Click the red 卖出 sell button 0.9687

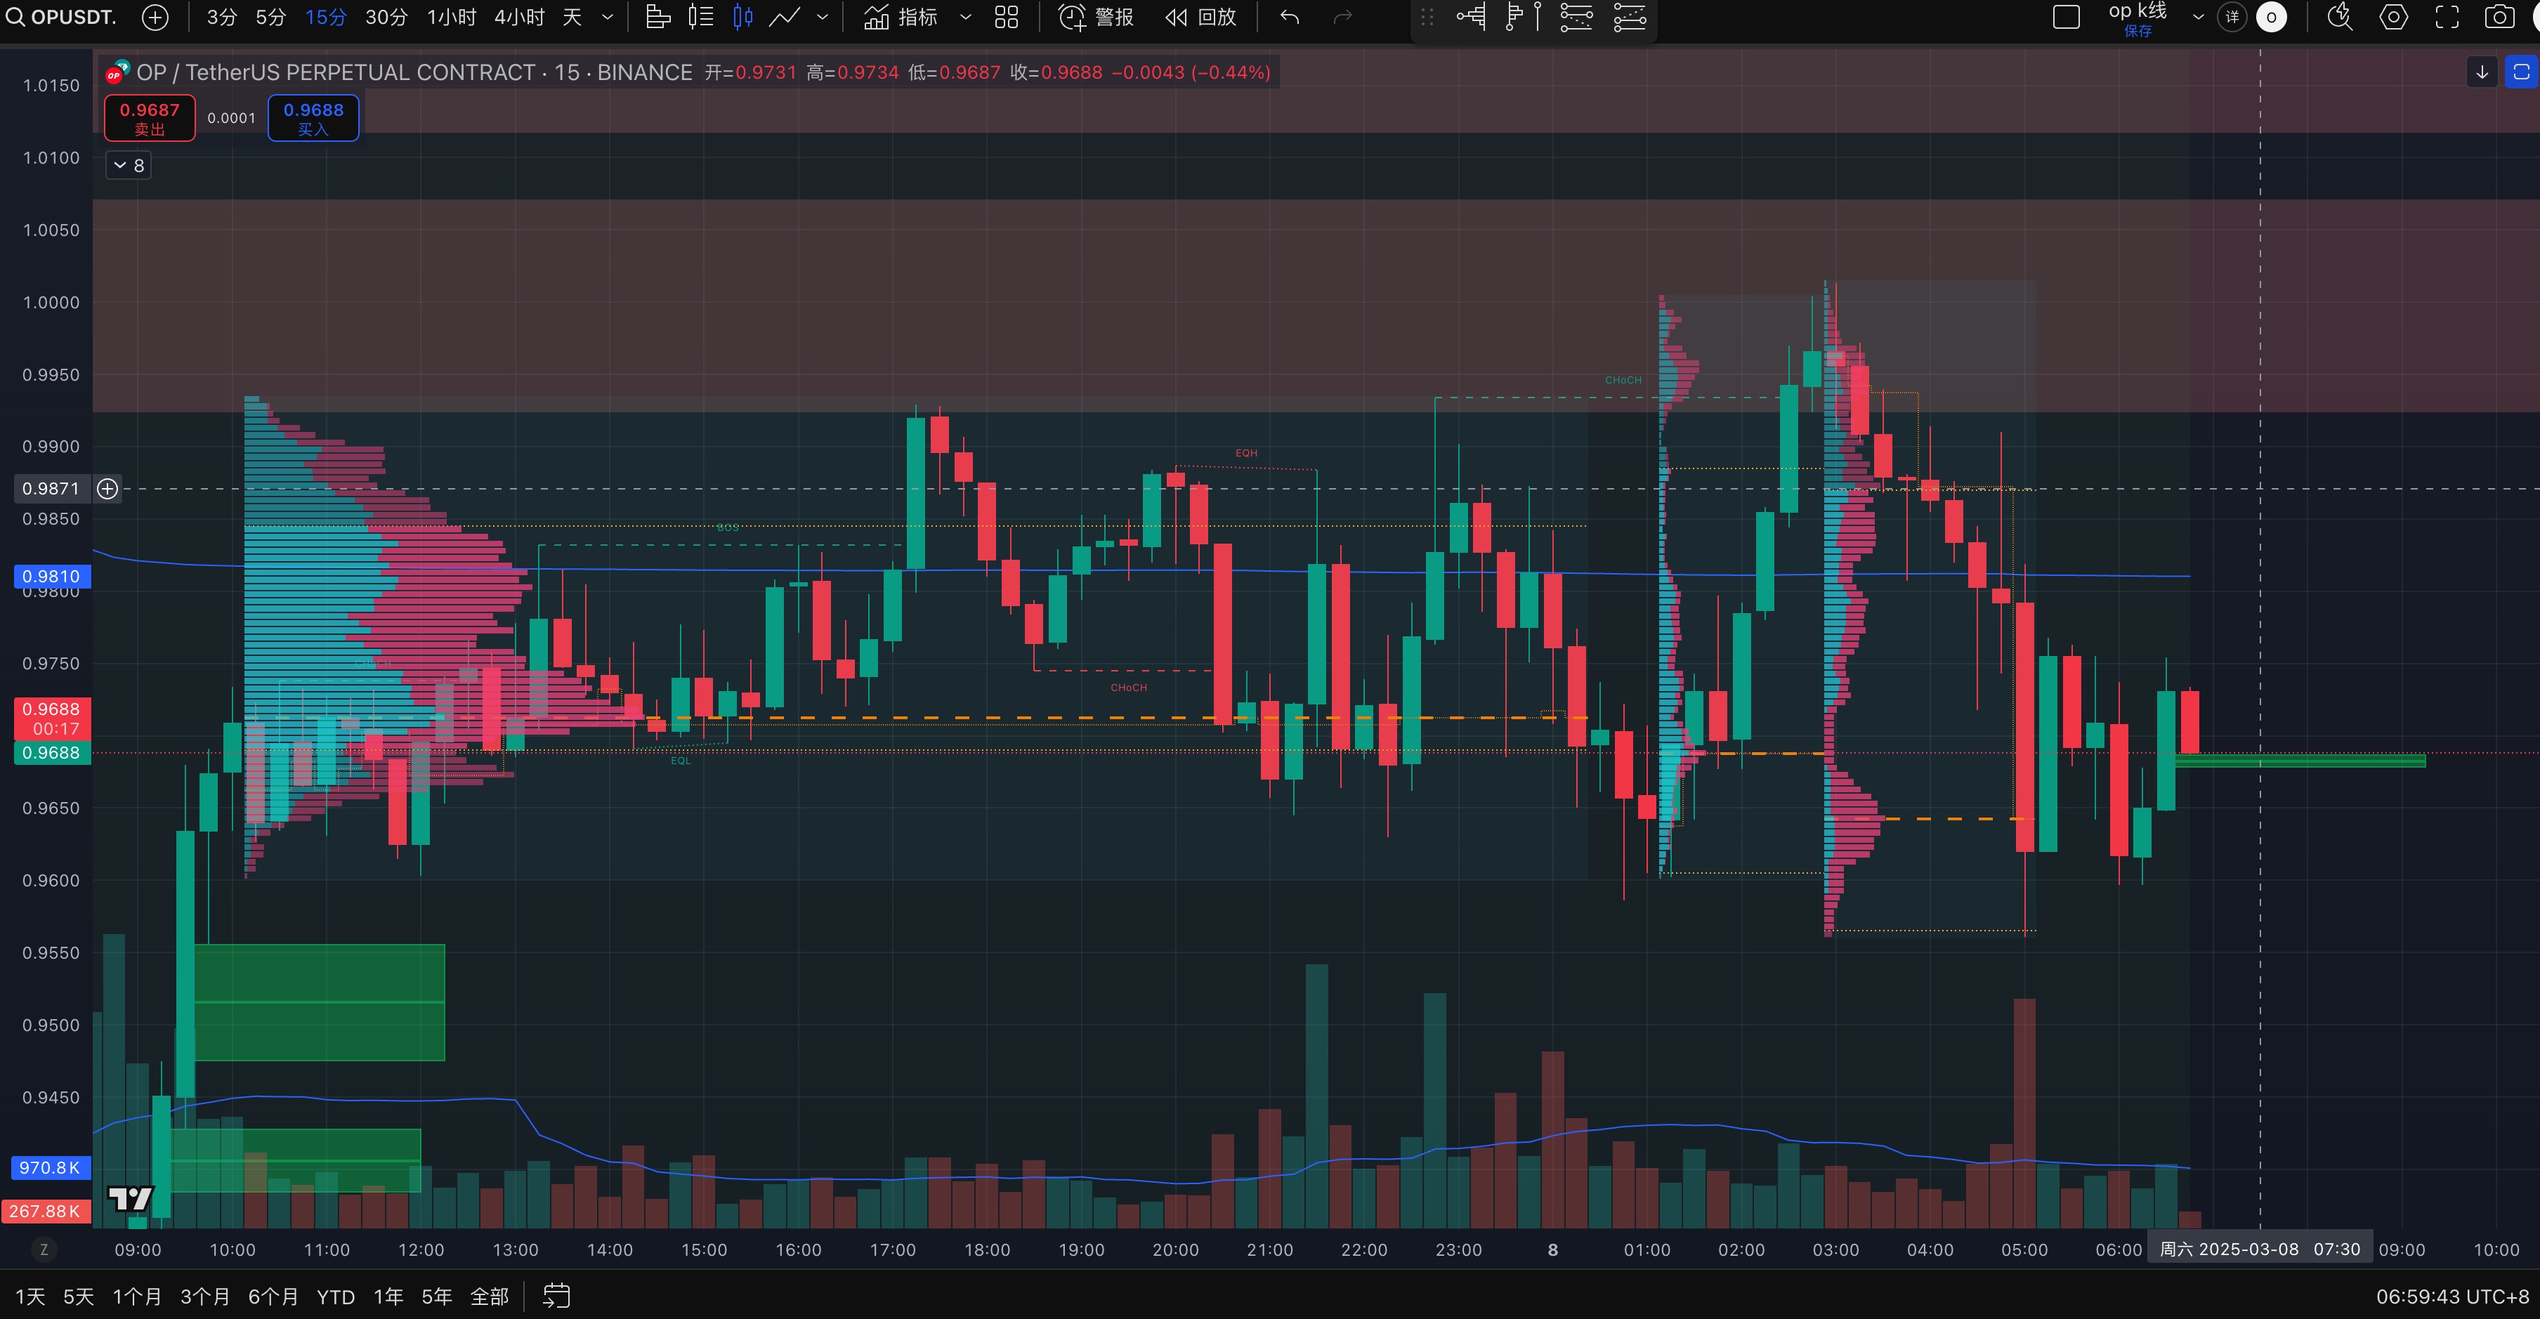(x=150, y=118)
